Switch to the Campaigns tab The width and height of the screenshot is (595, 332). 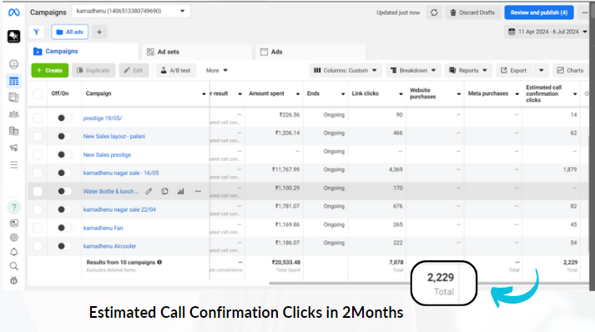(83, 51)
